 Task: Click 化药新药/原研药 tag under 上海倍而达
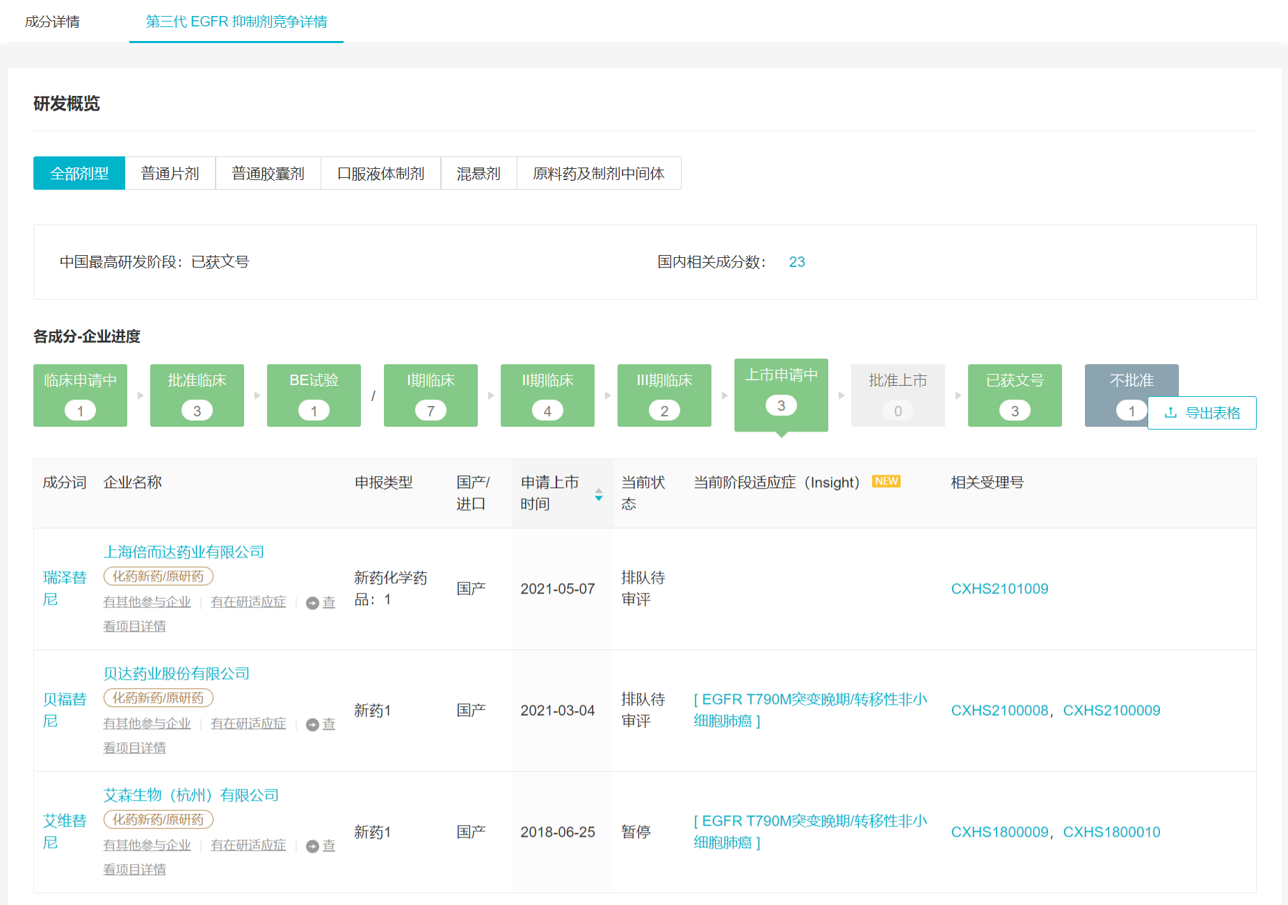(159, 576)
